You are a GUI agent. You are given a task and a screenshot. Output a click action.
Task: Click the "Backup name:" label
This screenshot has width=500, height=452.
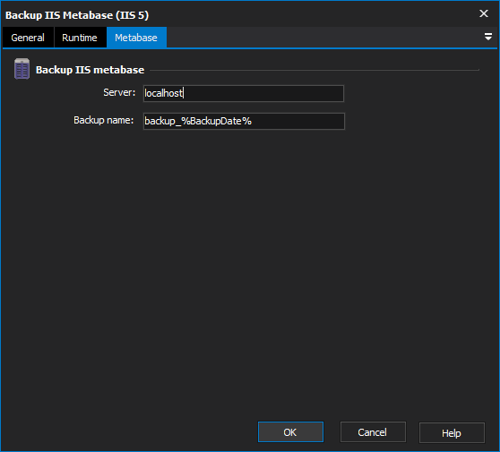click(104, 120)
